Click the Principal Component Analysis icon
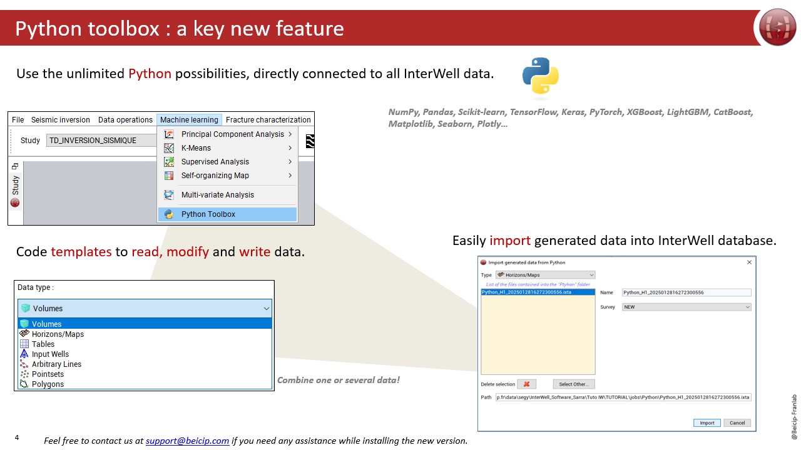Viewport: 801px width, 450px height. (169, 134)
